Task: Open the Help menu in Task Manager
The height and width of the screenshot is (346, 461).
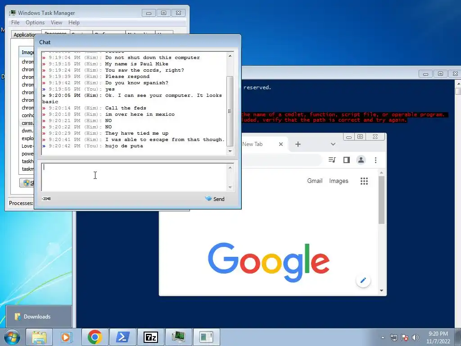Action: click(x=74, y=23)
